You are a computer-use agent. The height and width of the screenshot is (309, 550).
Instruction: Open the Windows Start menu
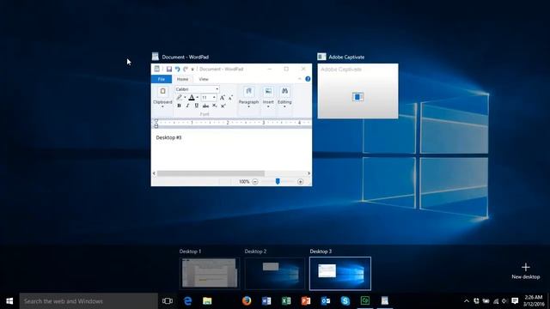pos(9,301)
